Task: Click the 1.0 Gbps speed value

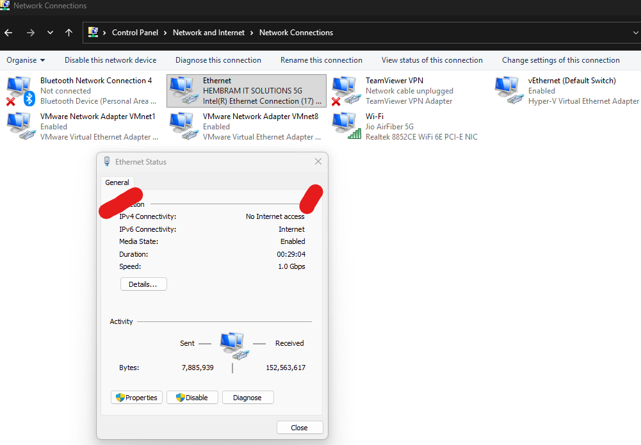Action: coord(291,266)
